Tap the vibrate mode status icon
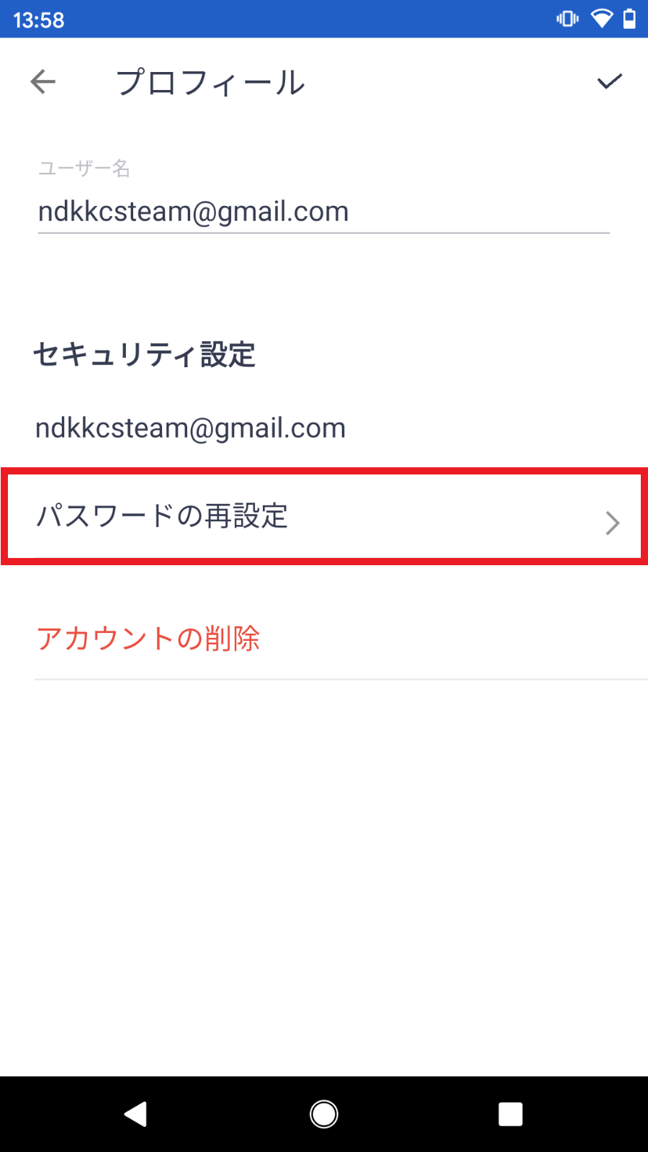Screen dimensions: 648x1152 click(567, 19)
